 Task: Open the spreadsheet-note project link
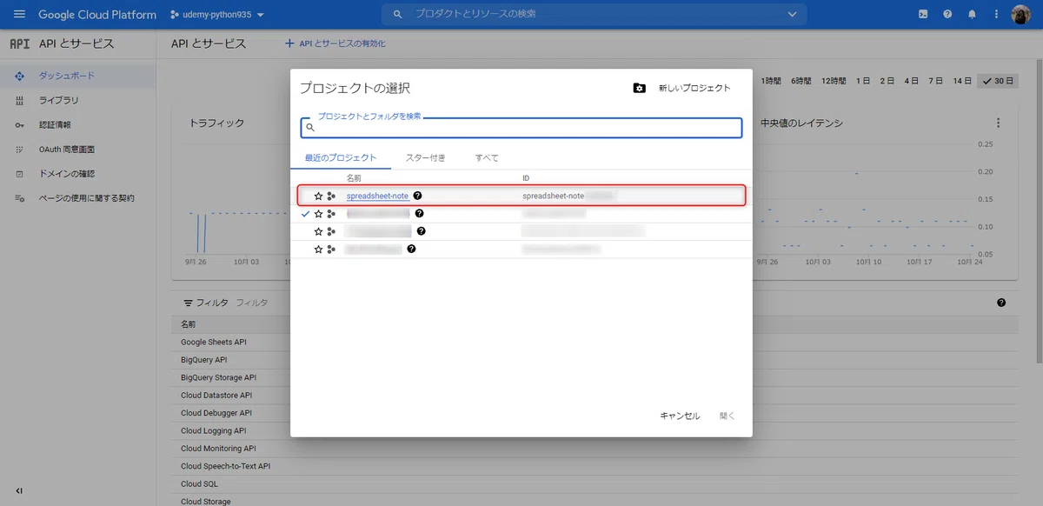(x=377, y=196)
